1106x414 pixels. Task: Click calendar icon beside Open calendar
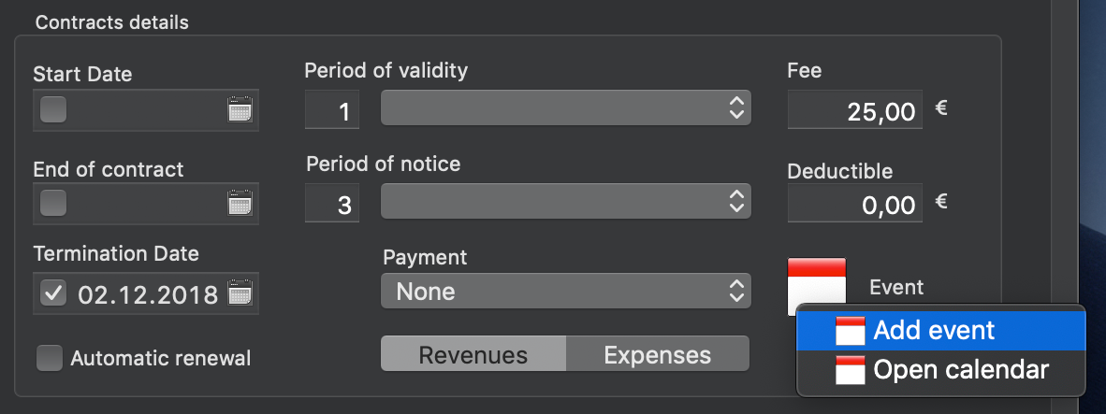(850, 370)
